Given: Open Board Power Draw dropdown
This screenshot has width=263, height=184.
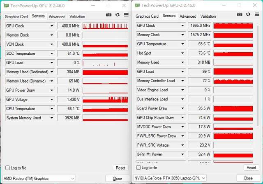Looking at the screenshot, I should tap(182, 108).
